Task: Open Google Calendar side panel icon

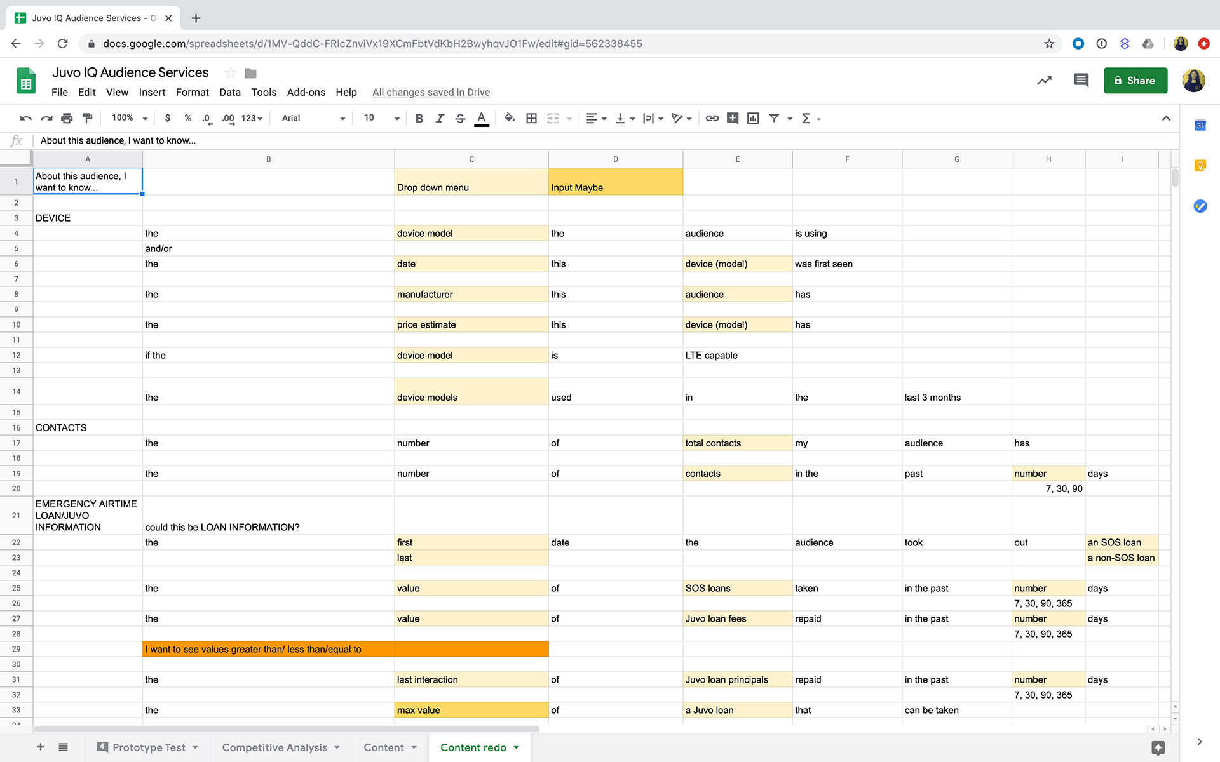Action: (x=1200, y=125)
